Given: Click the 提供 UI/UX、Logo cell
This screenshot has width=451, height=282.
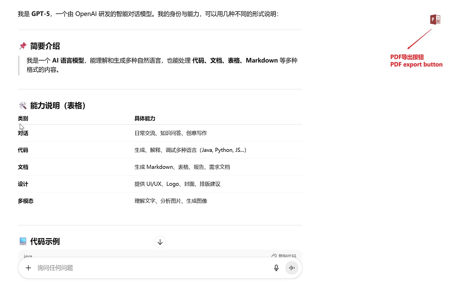Looking at the screenshot, I should click(178, 184).
